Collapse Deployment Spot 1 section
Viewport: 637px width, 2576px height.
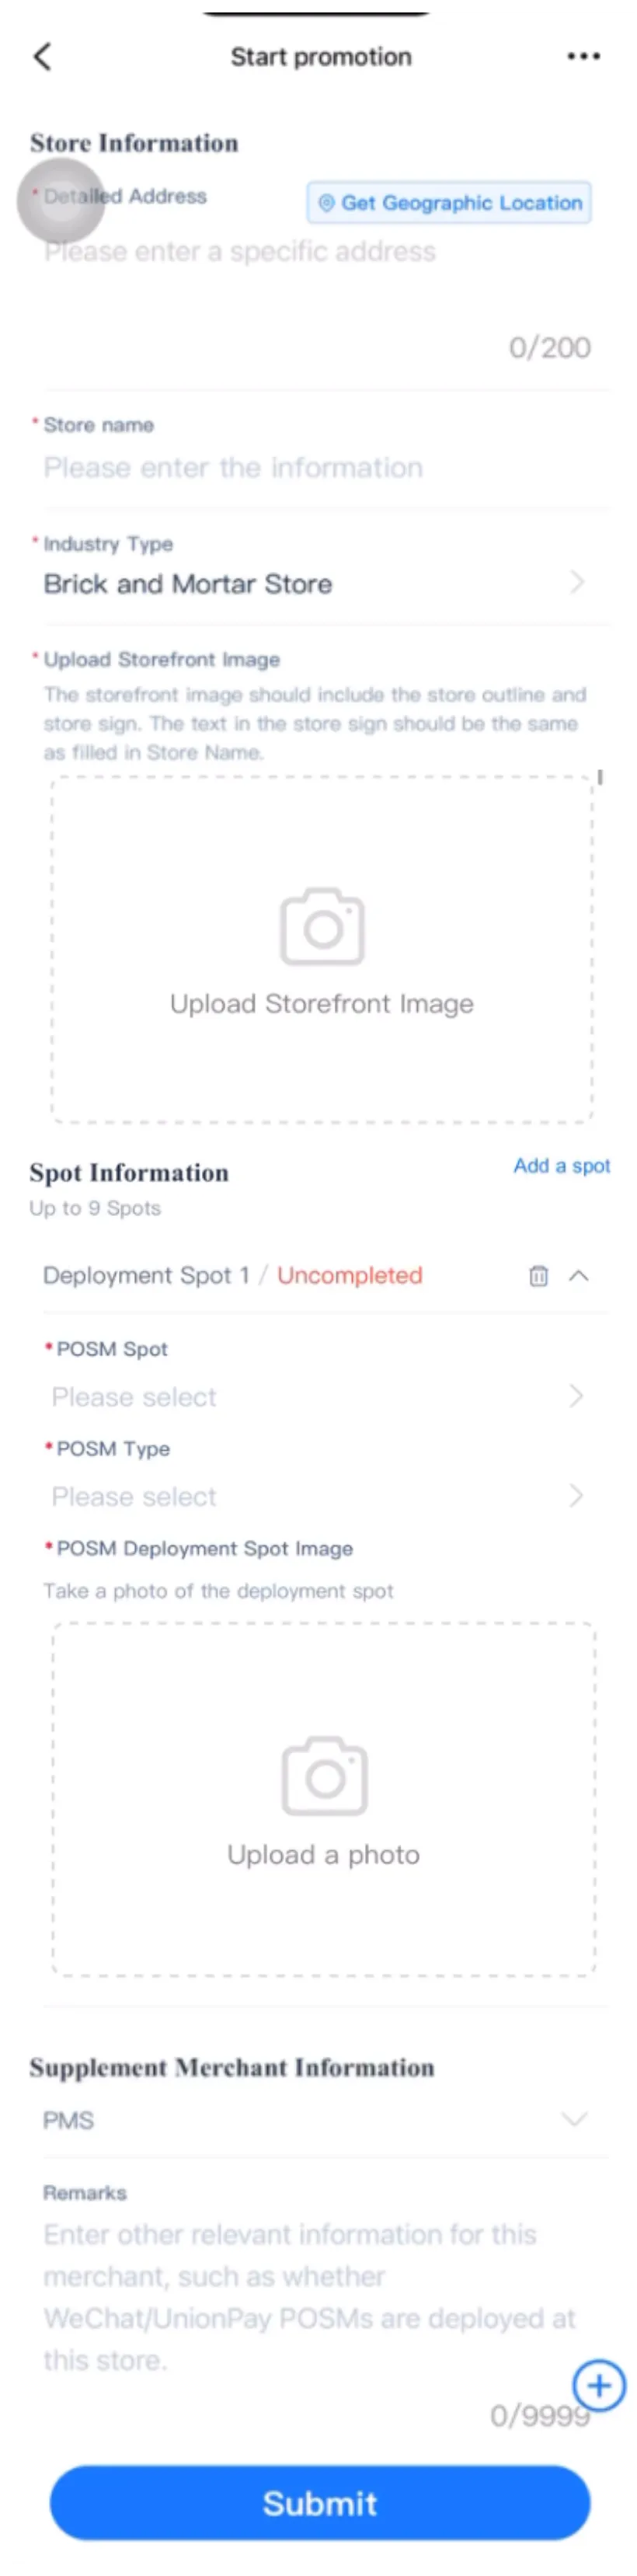click(x=579, y=1275)
